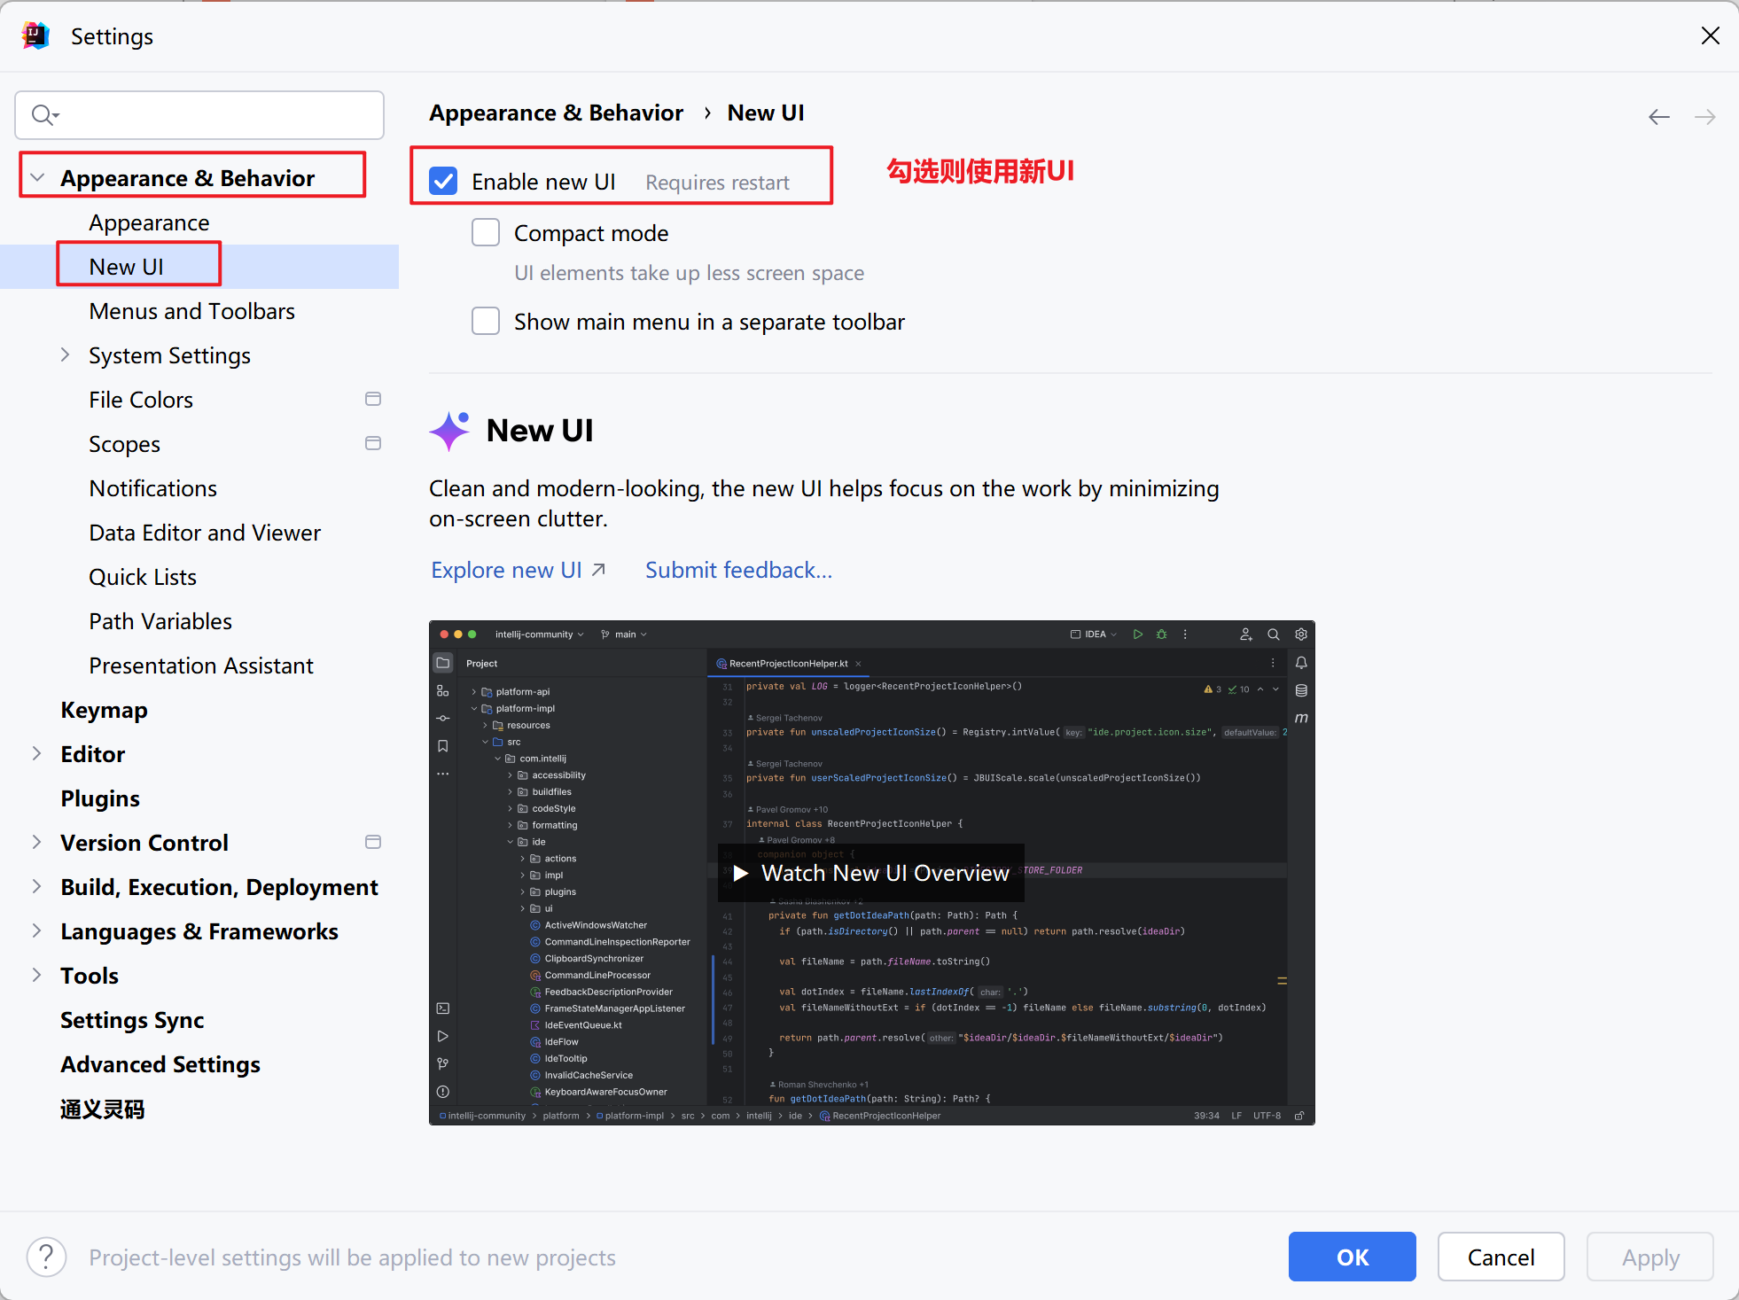
Task: Expand the Tools section
Action: click(37, 976)
